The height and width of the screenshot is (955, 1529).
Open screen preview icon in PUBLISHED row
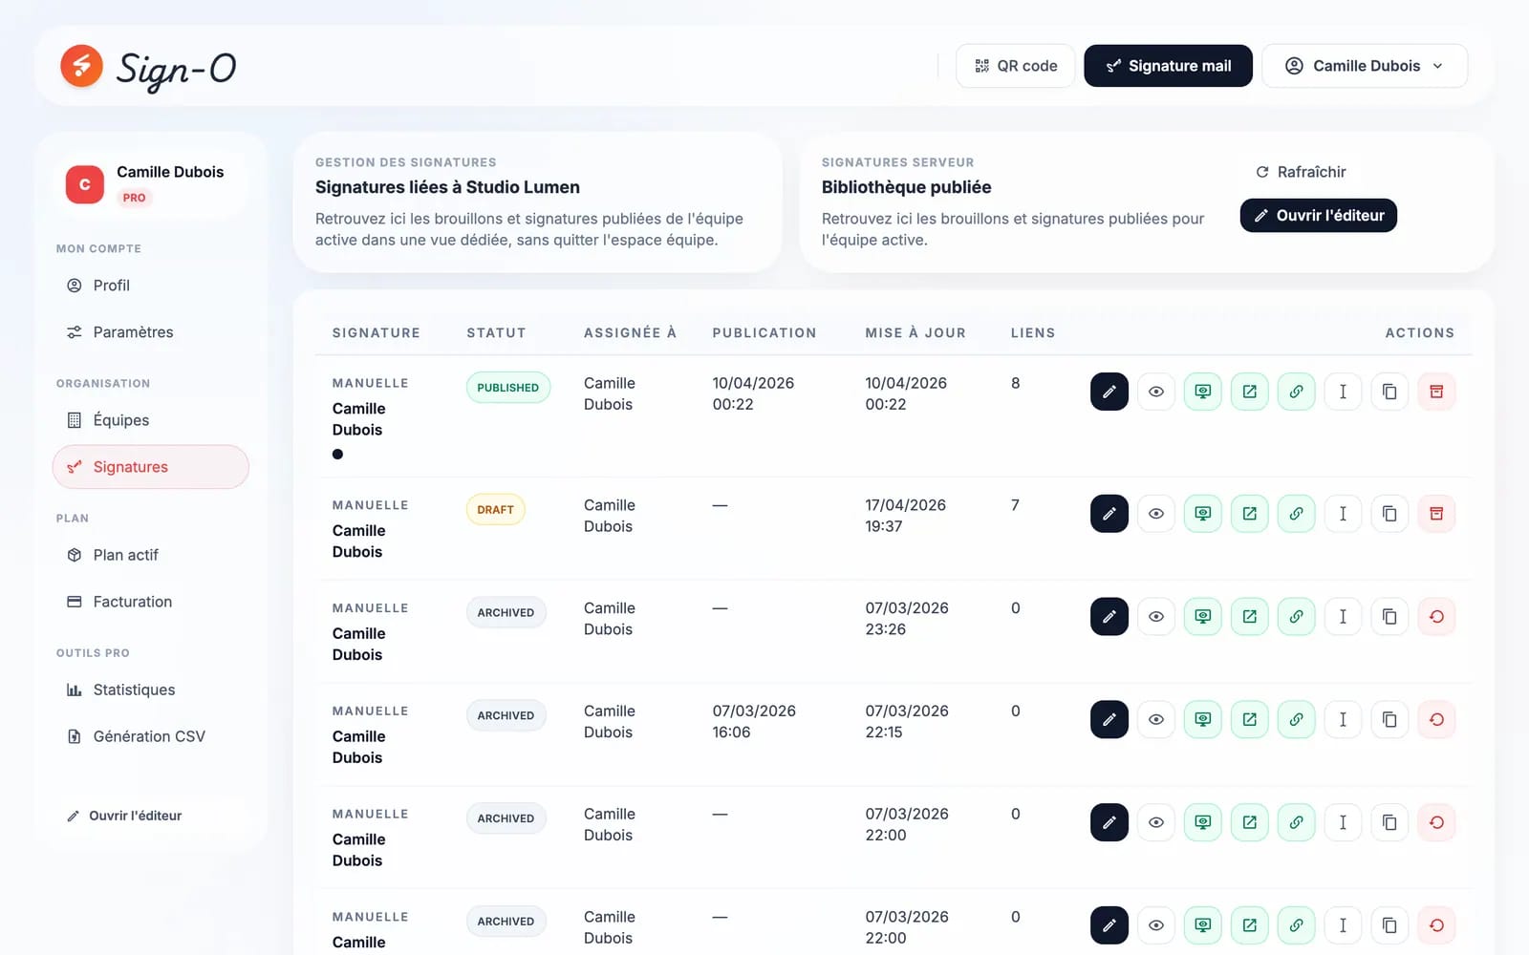click(1202, 392)
